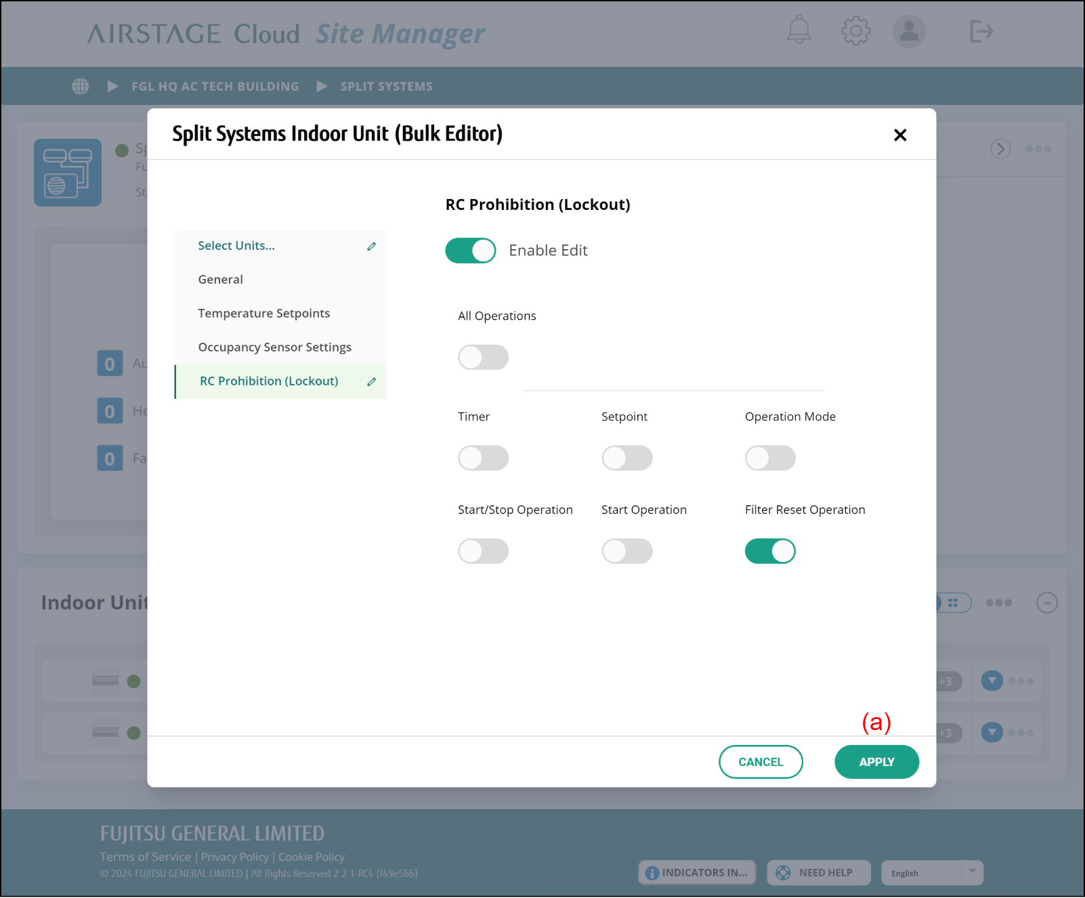The width and height of the screenshot is (1085, 898).
Task: Expand the second indoor unit row arrow
Action: click(992, 732)
